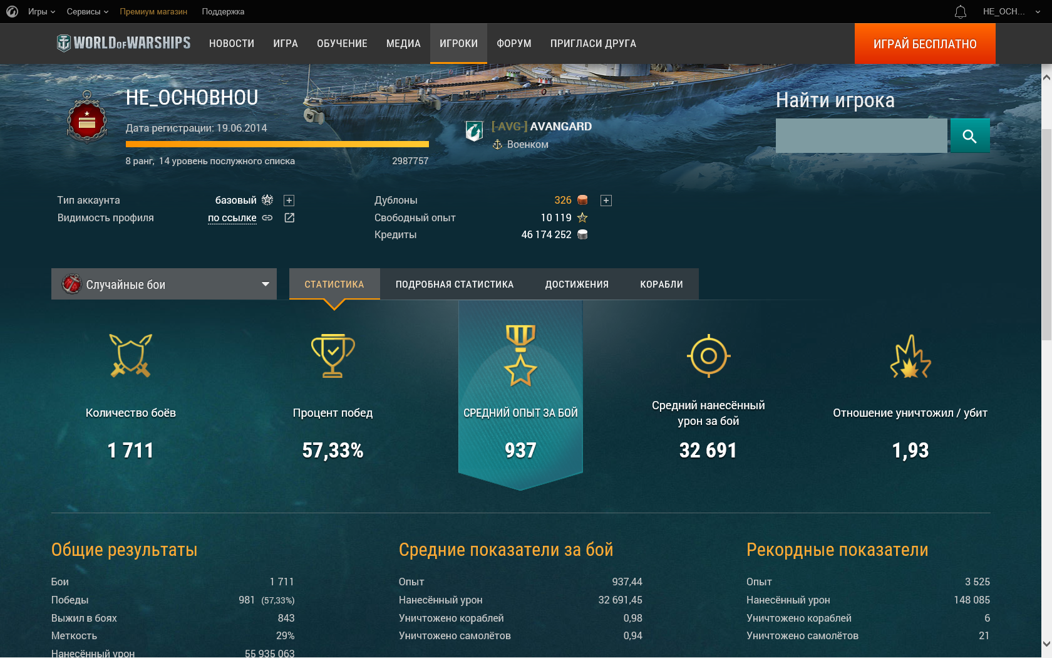Image resolution: width=1052 pixels, height=658 pixels.
Task: Click the plus icon next to account type
Action: point(289,201)
